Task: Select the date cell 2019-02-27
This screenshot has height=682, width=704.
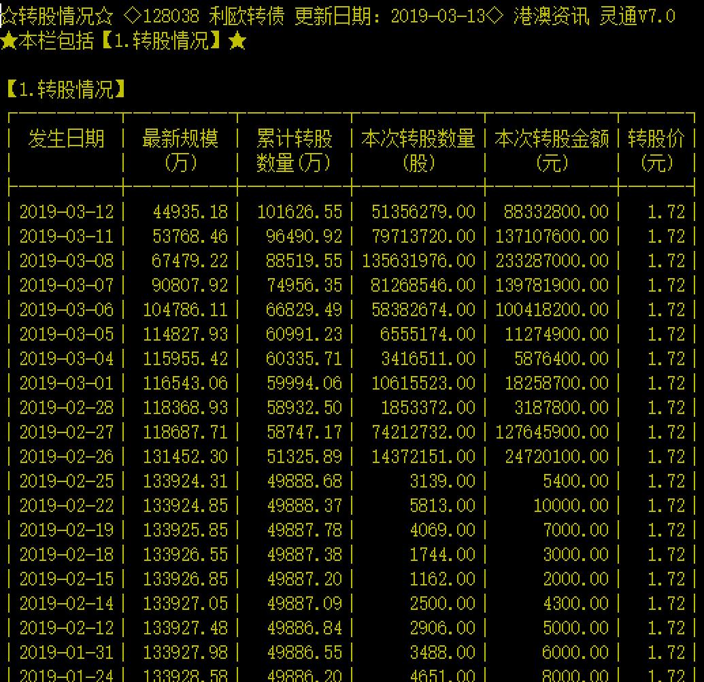Action: pos(67,432)
